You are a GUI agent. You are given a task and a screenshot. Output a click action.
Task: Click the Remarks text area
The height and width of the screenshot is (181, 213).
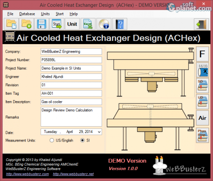click(71, 117)
